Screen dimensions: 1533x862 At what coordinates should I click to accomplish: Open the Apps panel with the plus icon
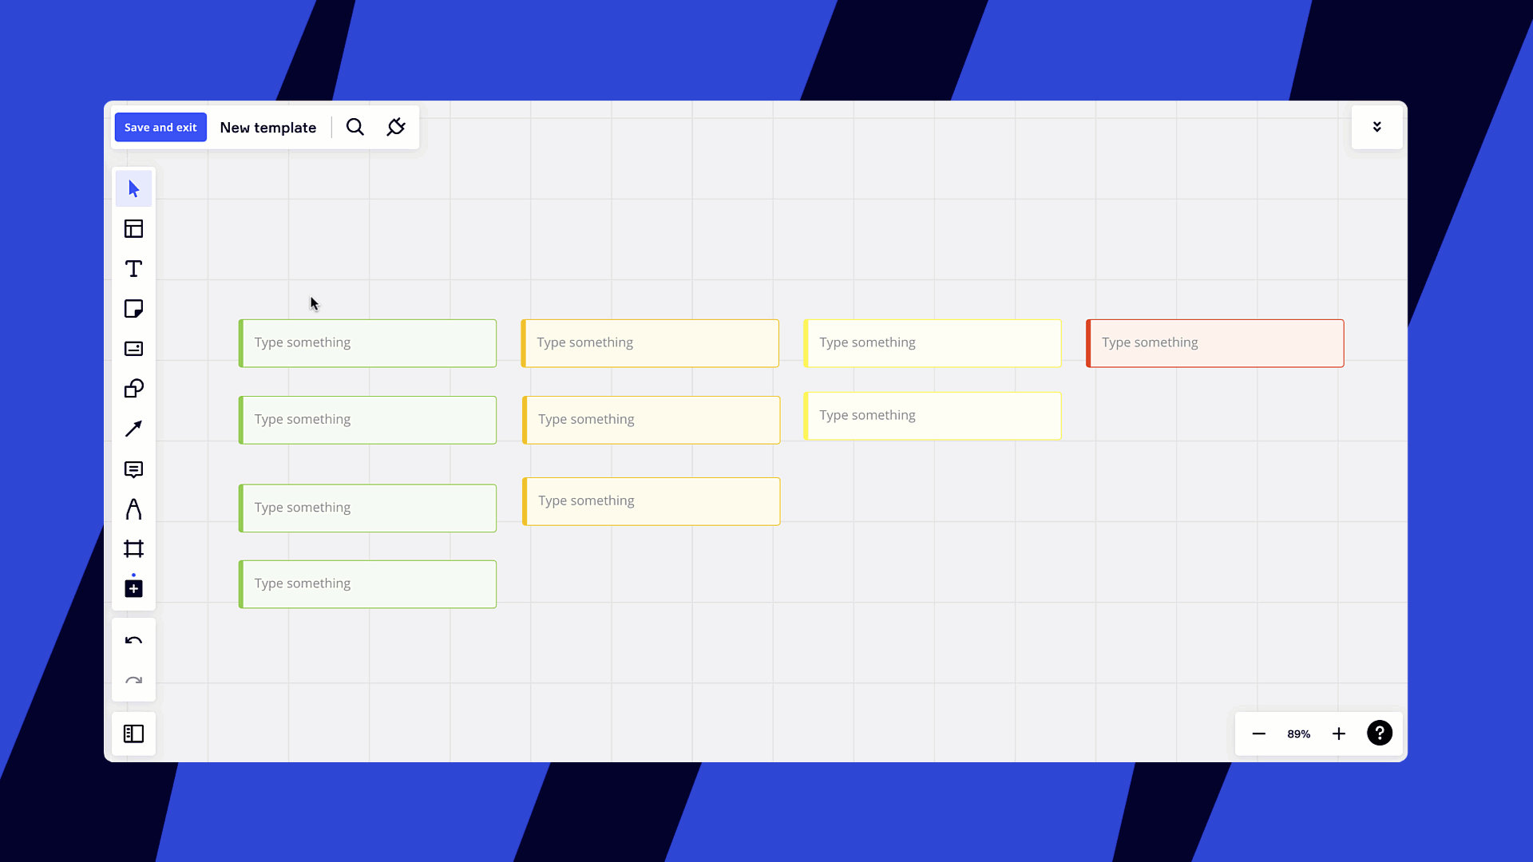133,588
